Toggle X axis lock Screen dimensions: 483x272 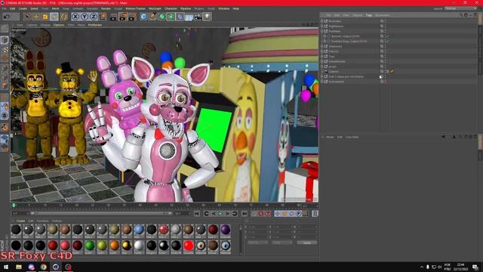[75, 17]
